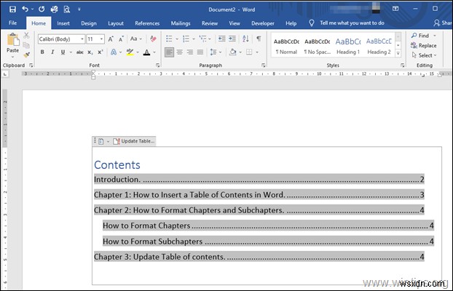
Task: Click the Paste button
Action: [x=12, y=43]
